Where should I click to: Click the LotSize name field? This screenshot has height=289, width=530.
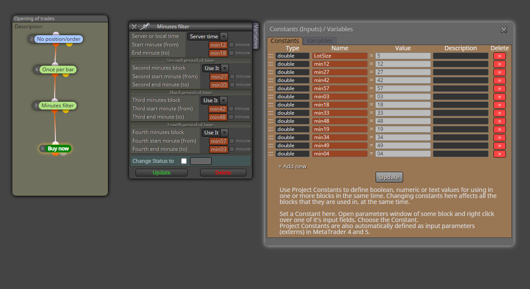(x=340, y=56)
